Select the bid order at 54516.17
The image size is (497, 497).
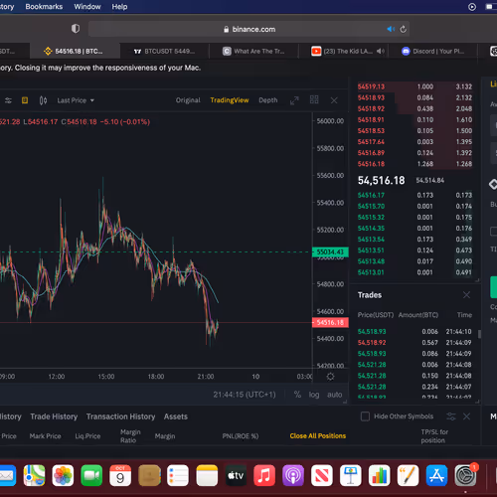click(414, 195)
